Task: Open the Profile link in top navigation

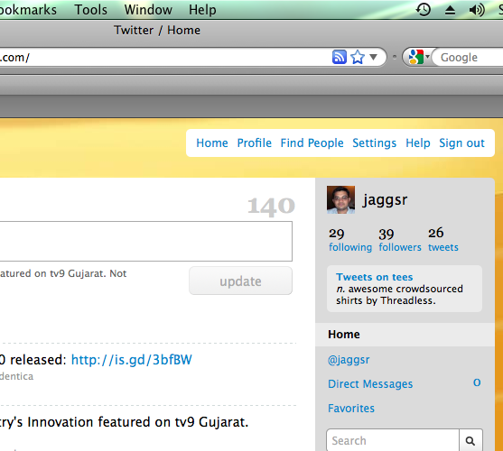Action: [255, 143]
